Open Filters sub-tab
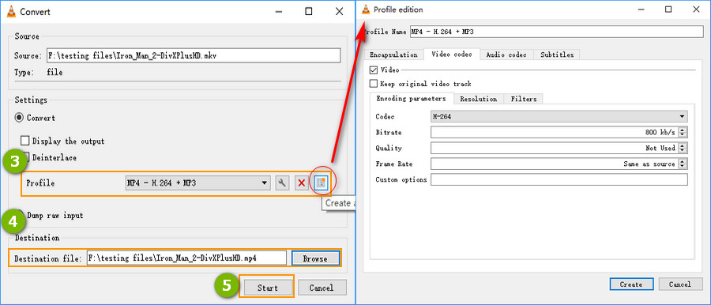Screen dimensions: 711x305 523,99
